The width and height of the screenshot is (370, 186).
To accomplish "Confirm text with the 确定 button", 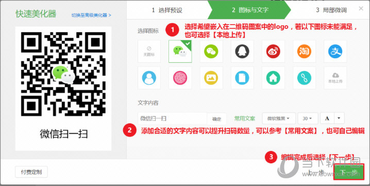I will click(216, 119).
